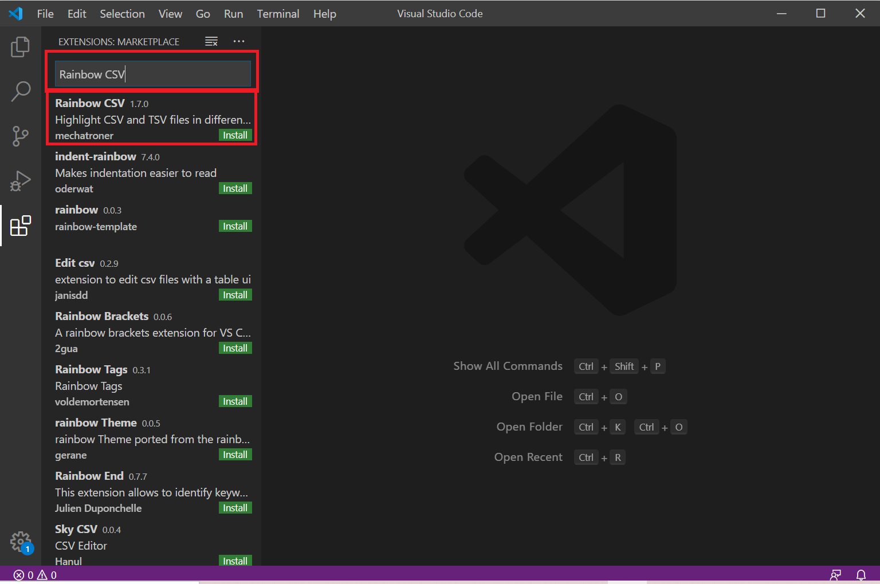The image size is (880, 584).
Task: Open the Run menu
Action: tap(233, 13)
